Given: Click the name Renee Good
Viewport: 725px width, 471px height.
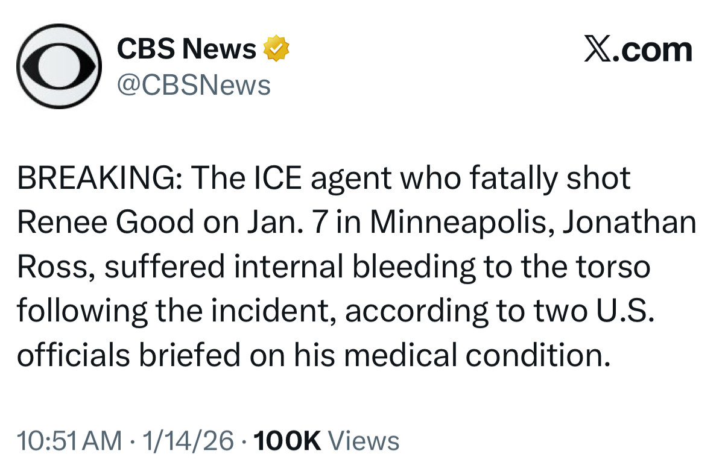Looking at the screenshot, I should [x=106, y=223].
